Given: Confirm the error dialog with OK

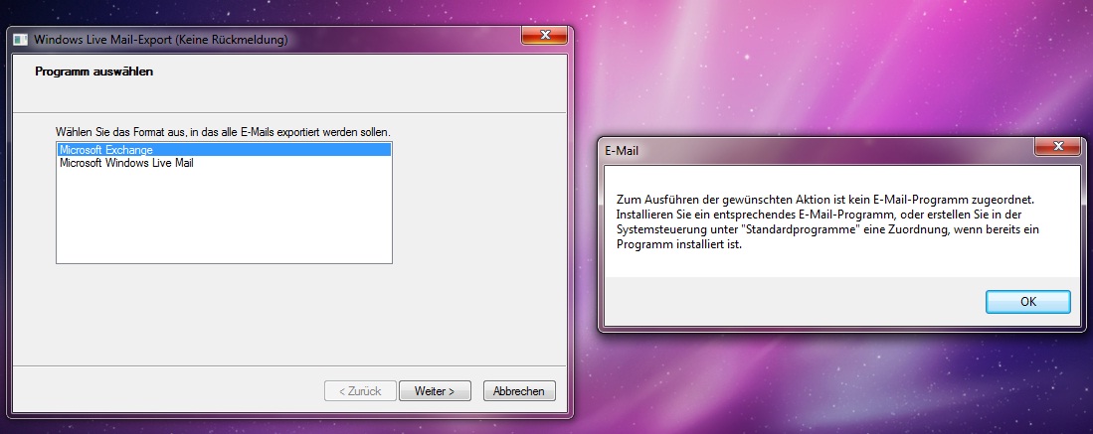Looking at the screenshot, I should coord(1028,302).
